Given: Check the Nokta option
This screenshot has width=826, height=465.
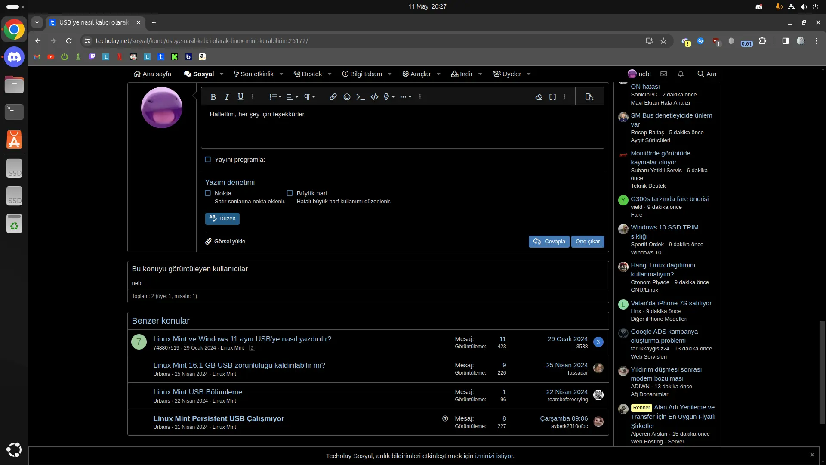Looking at the screenshot, I should tap(208, 193).
